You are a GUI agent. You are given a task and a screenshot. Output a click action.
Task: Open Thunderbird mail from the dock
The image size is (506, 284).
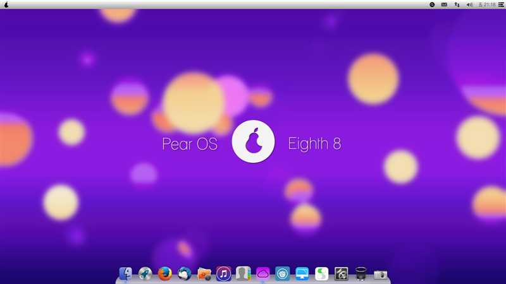click(184, 274)
